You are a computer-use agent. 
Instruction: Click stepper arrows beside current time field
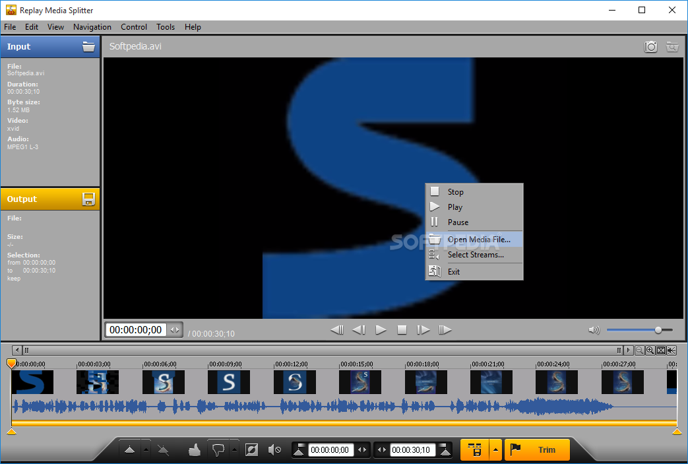175,329
